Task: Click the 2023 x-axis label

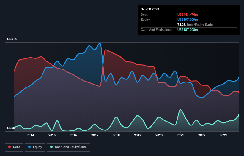Action: pos(223,135)
